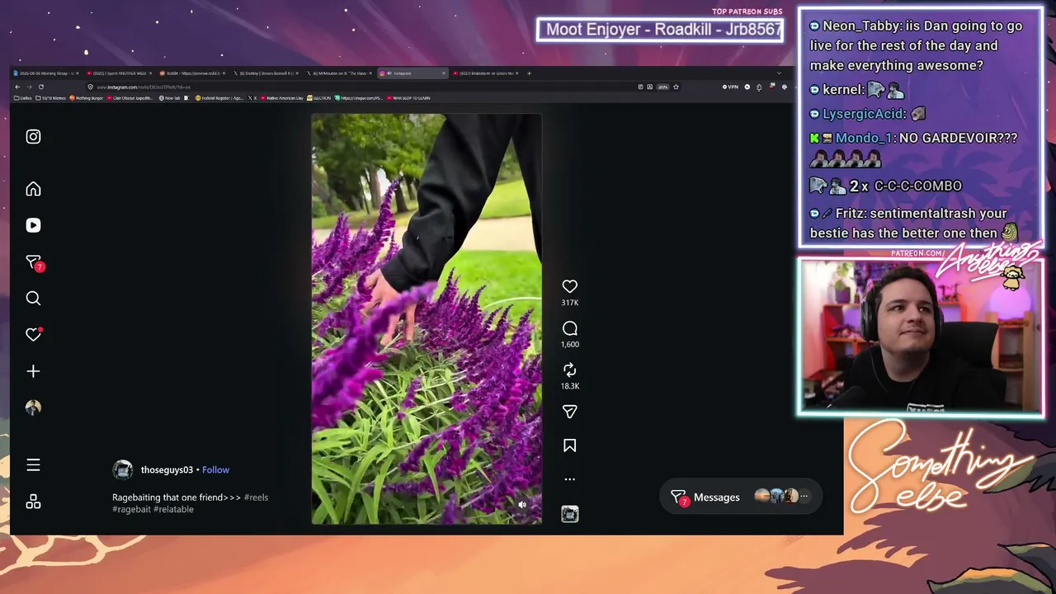Image resolution: width=1056 pixels, height=594 pixels.
Task: Save the reel with the bookmark icon
Action: pyautogui.click(x=569, y=445)
